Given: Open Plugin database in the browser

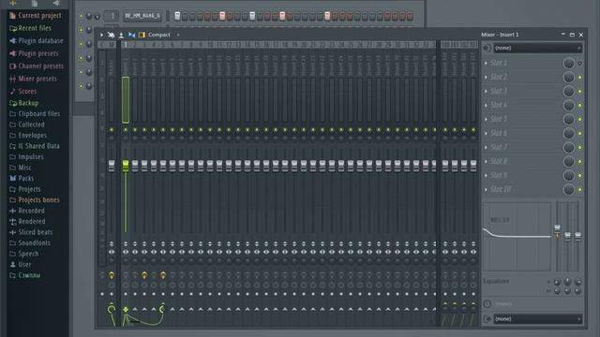Looking at the screenshot, I should [37, 40].
